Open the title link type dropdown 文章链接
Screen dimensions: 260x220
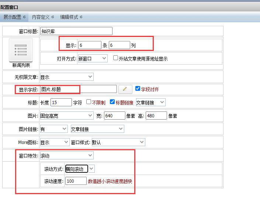pyautogui.click(x=150, y=102)
